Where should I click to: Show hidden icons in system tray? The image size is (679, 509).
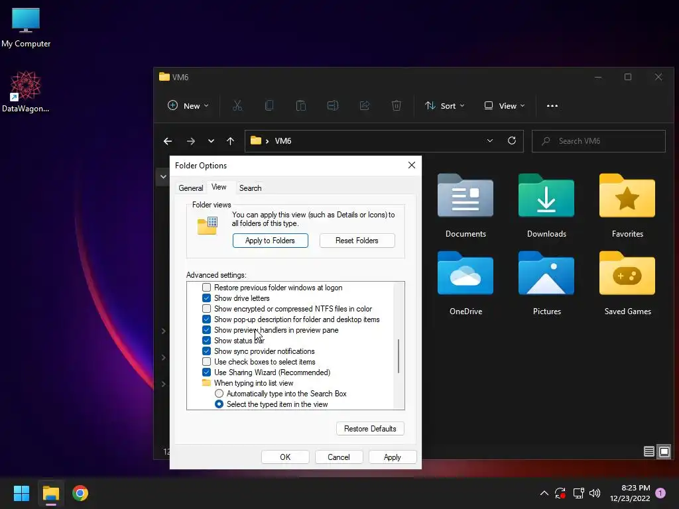[544, 493]
